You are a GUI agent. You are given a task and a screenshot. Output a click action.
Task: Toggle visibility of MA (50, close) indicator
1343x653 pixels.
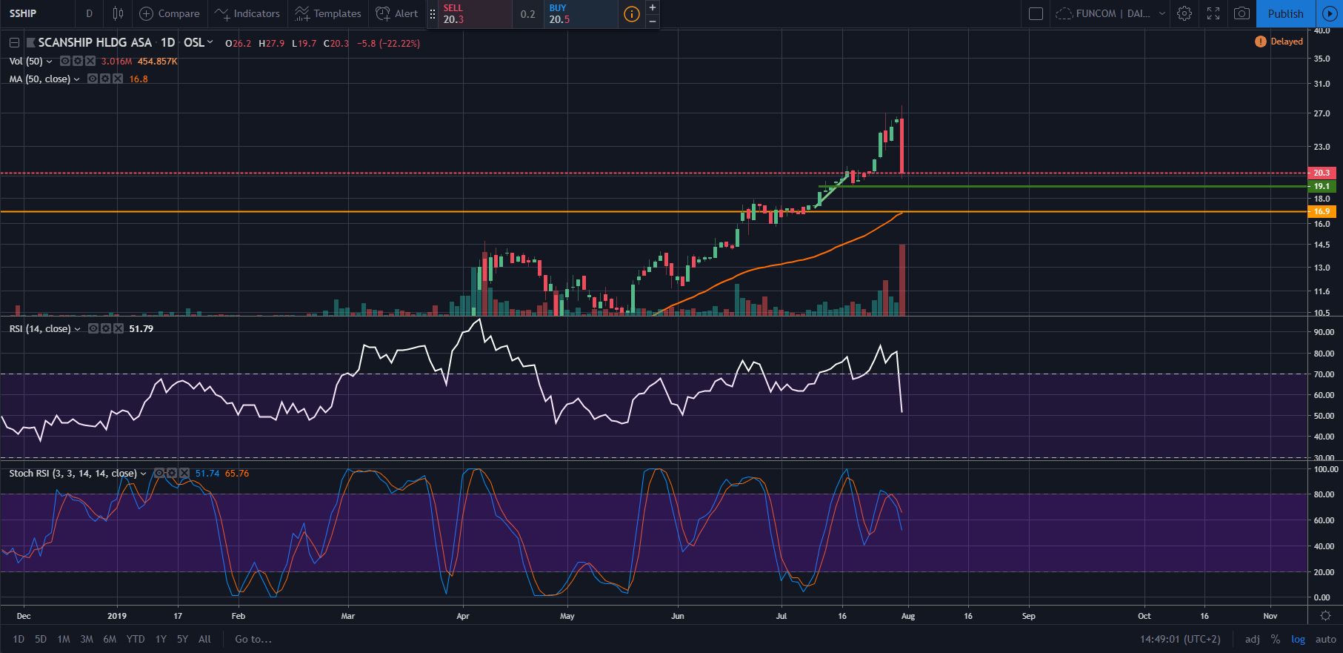(93, 79)
